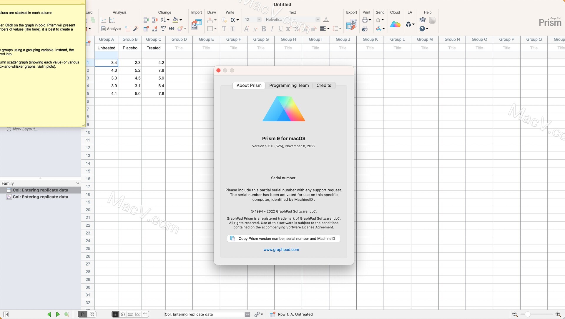Click the graphs section icon in status bar

(137, 314)
